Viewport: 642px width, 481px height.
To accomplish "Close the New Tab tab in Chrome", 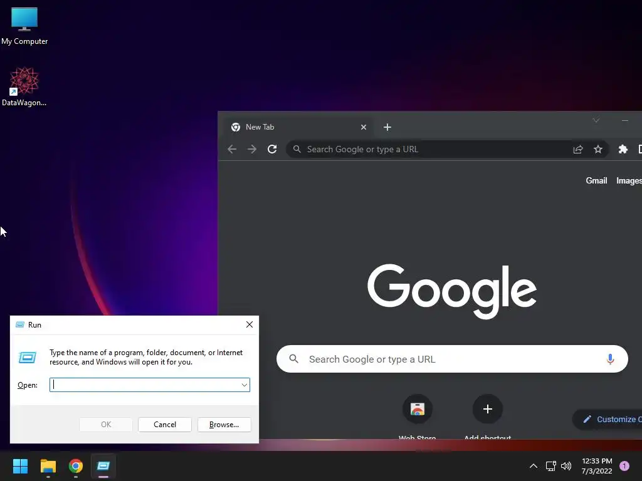I will click(363, 127).
